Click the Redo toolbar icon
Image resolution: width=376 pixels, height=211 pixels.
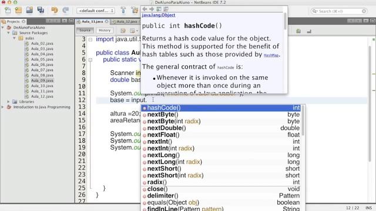(65, 11)
